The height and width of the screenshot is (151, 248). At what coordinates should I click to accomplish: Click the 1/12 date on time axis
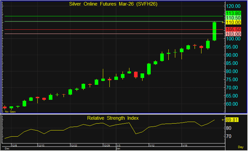pyautogui.click(x=152, y=146)
